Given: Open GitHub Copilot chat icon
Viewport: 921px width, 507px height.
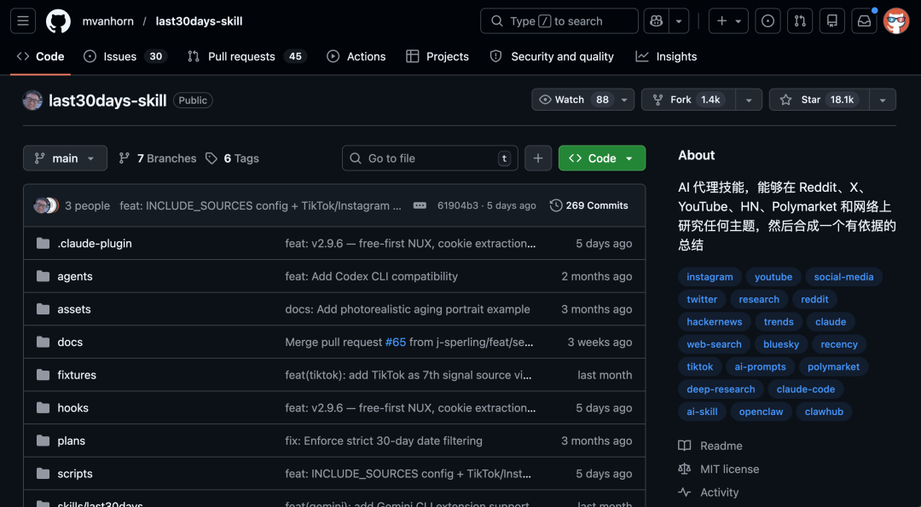Looking at the screenshot, I should point(655,20).
